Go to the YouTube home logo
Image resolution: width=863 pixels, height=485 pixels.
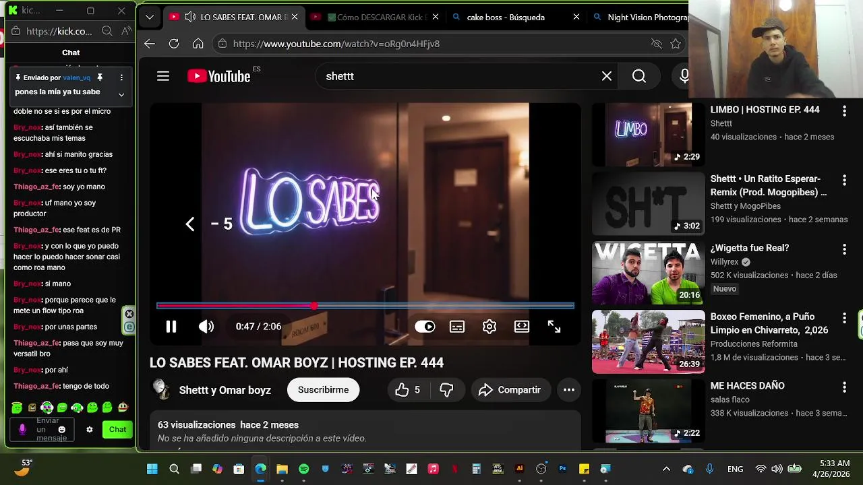click(x=219, y=76)
